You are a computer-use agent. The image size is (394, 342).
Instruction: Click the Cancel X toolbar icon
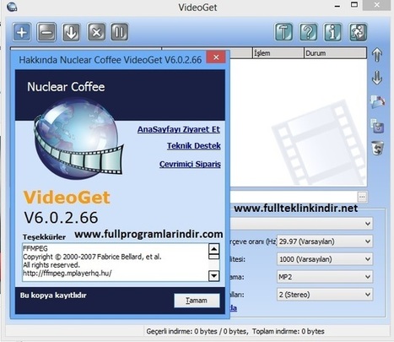tap(96, 32)
